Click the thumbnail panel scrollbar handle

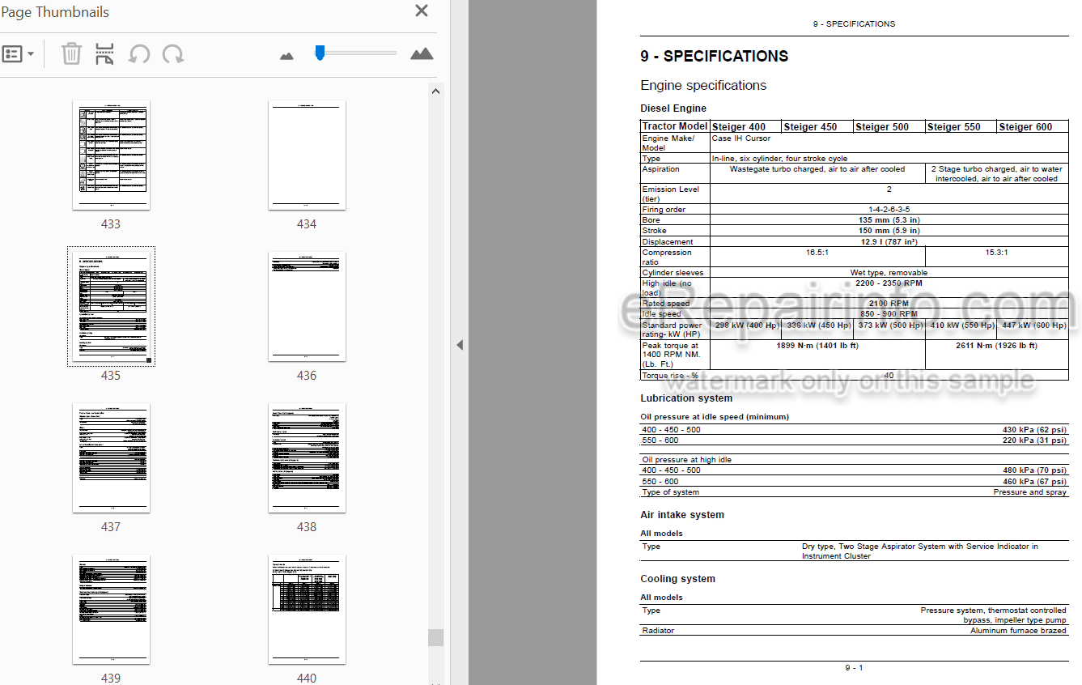click(x=436, y=637)
